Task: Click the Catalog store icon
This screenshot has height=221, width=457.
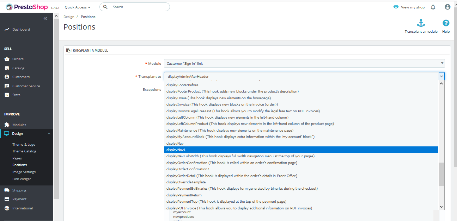Action: (7, 68)
